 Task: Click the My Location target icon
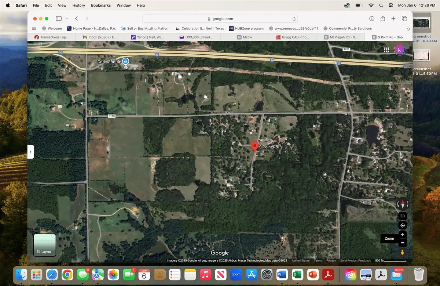402,225
